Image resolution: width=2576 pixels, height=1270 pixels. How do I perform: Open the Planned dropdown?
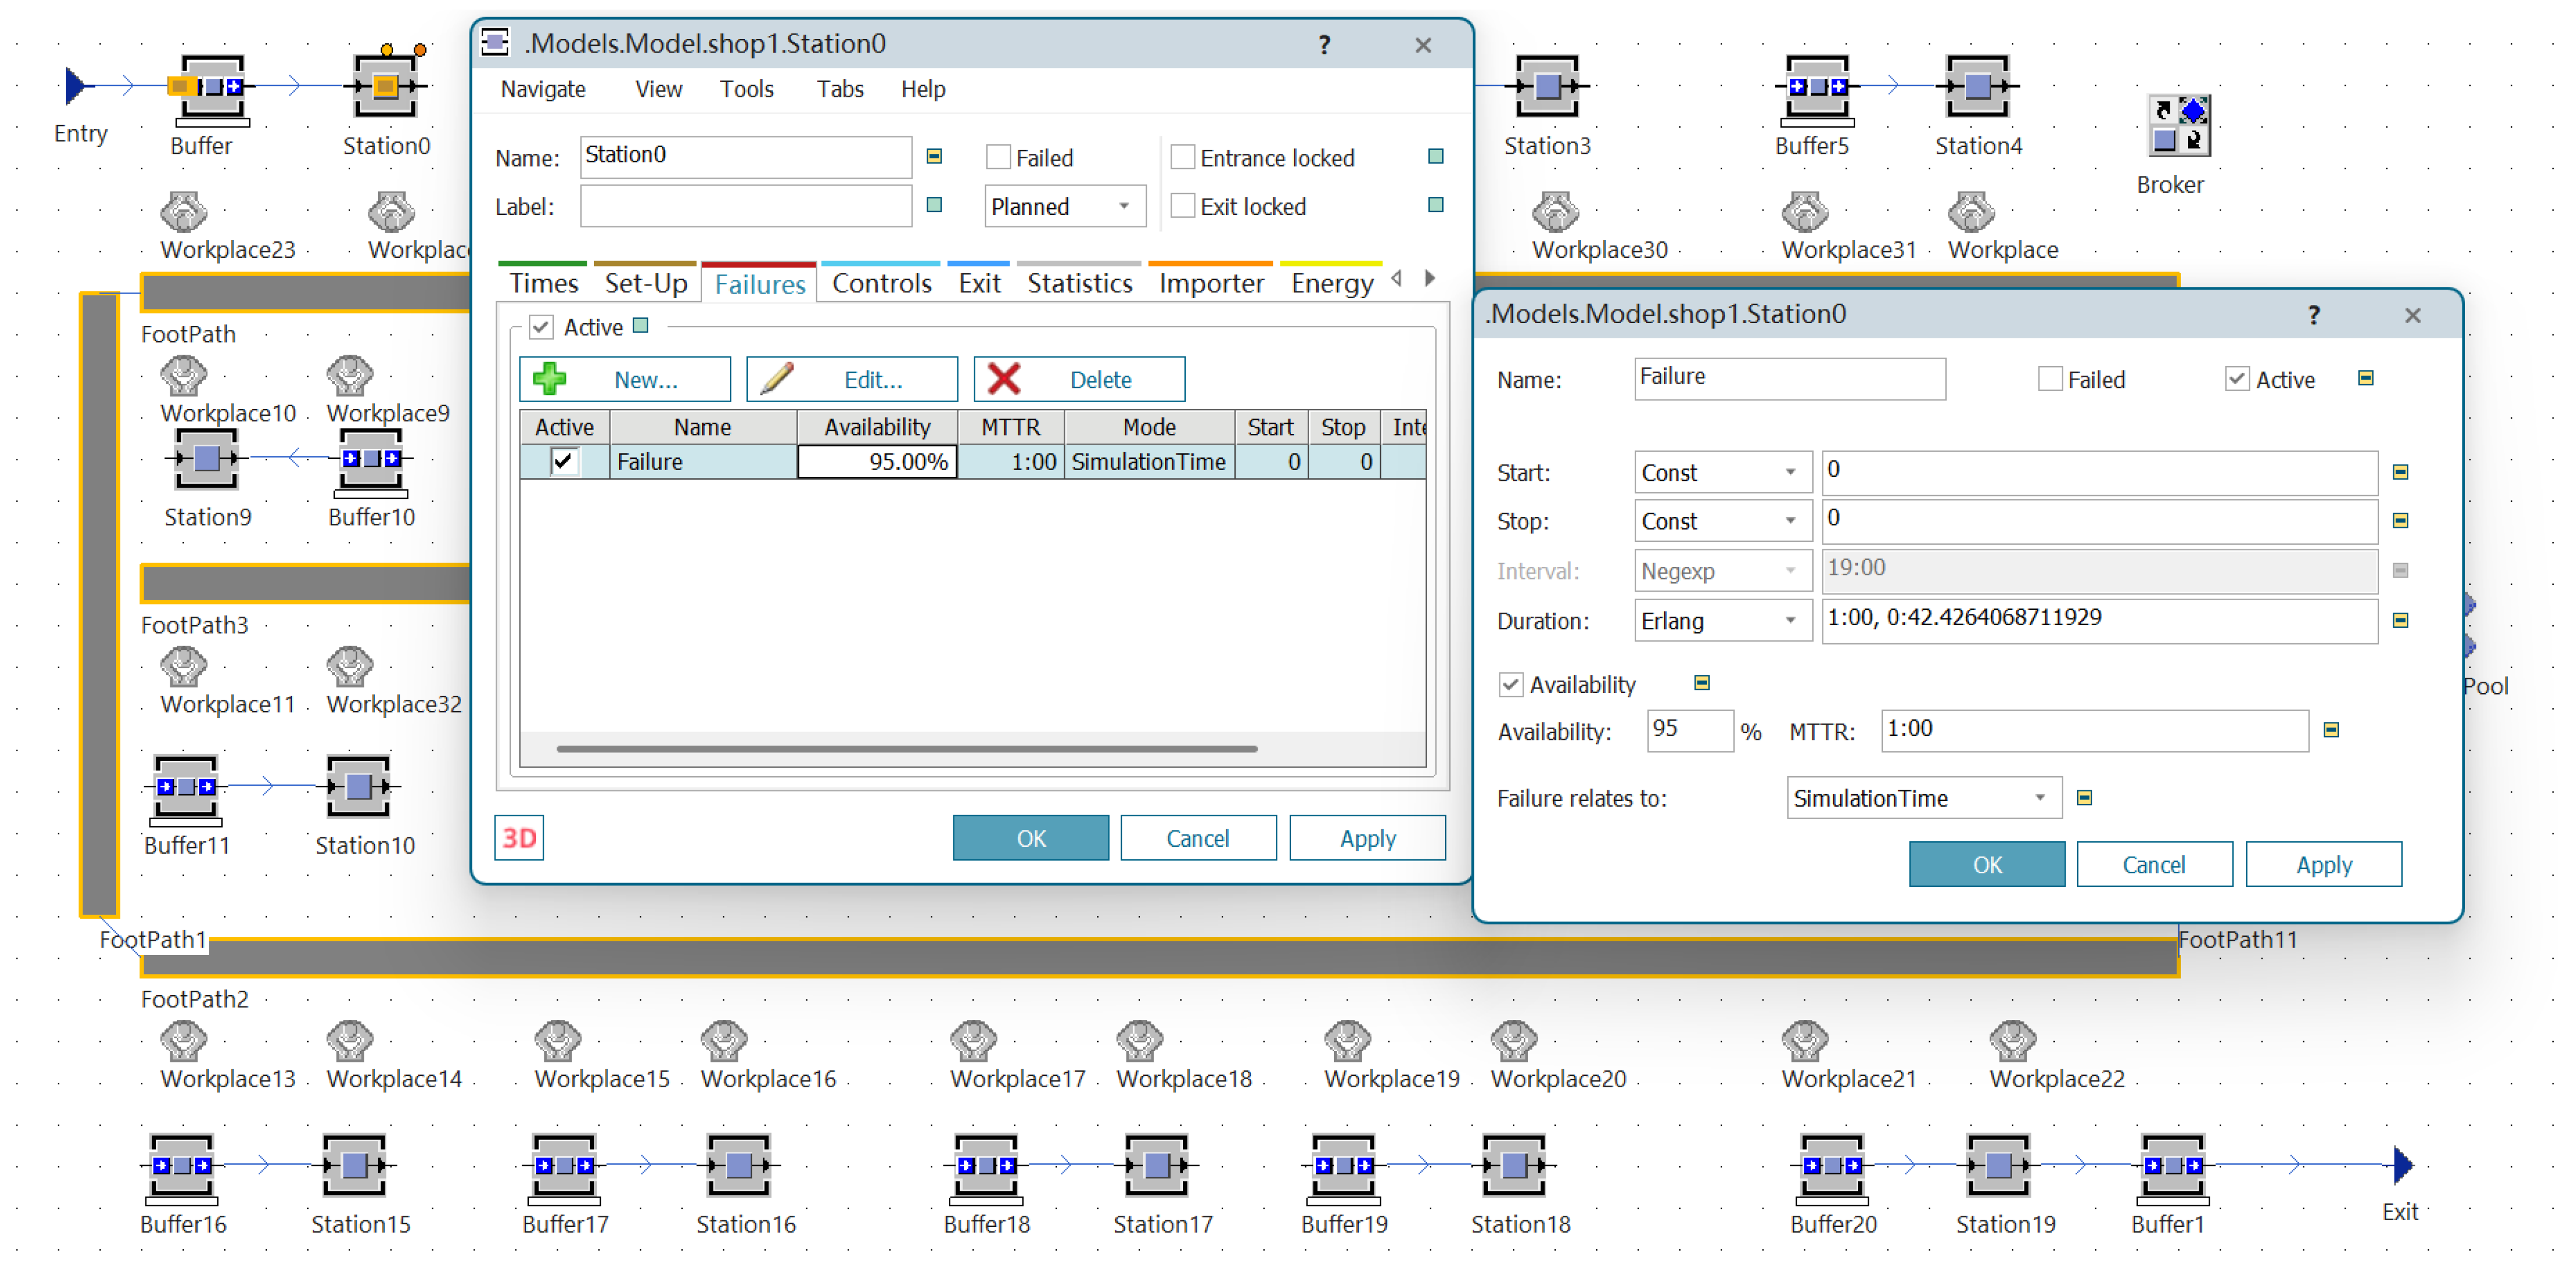1064,207
